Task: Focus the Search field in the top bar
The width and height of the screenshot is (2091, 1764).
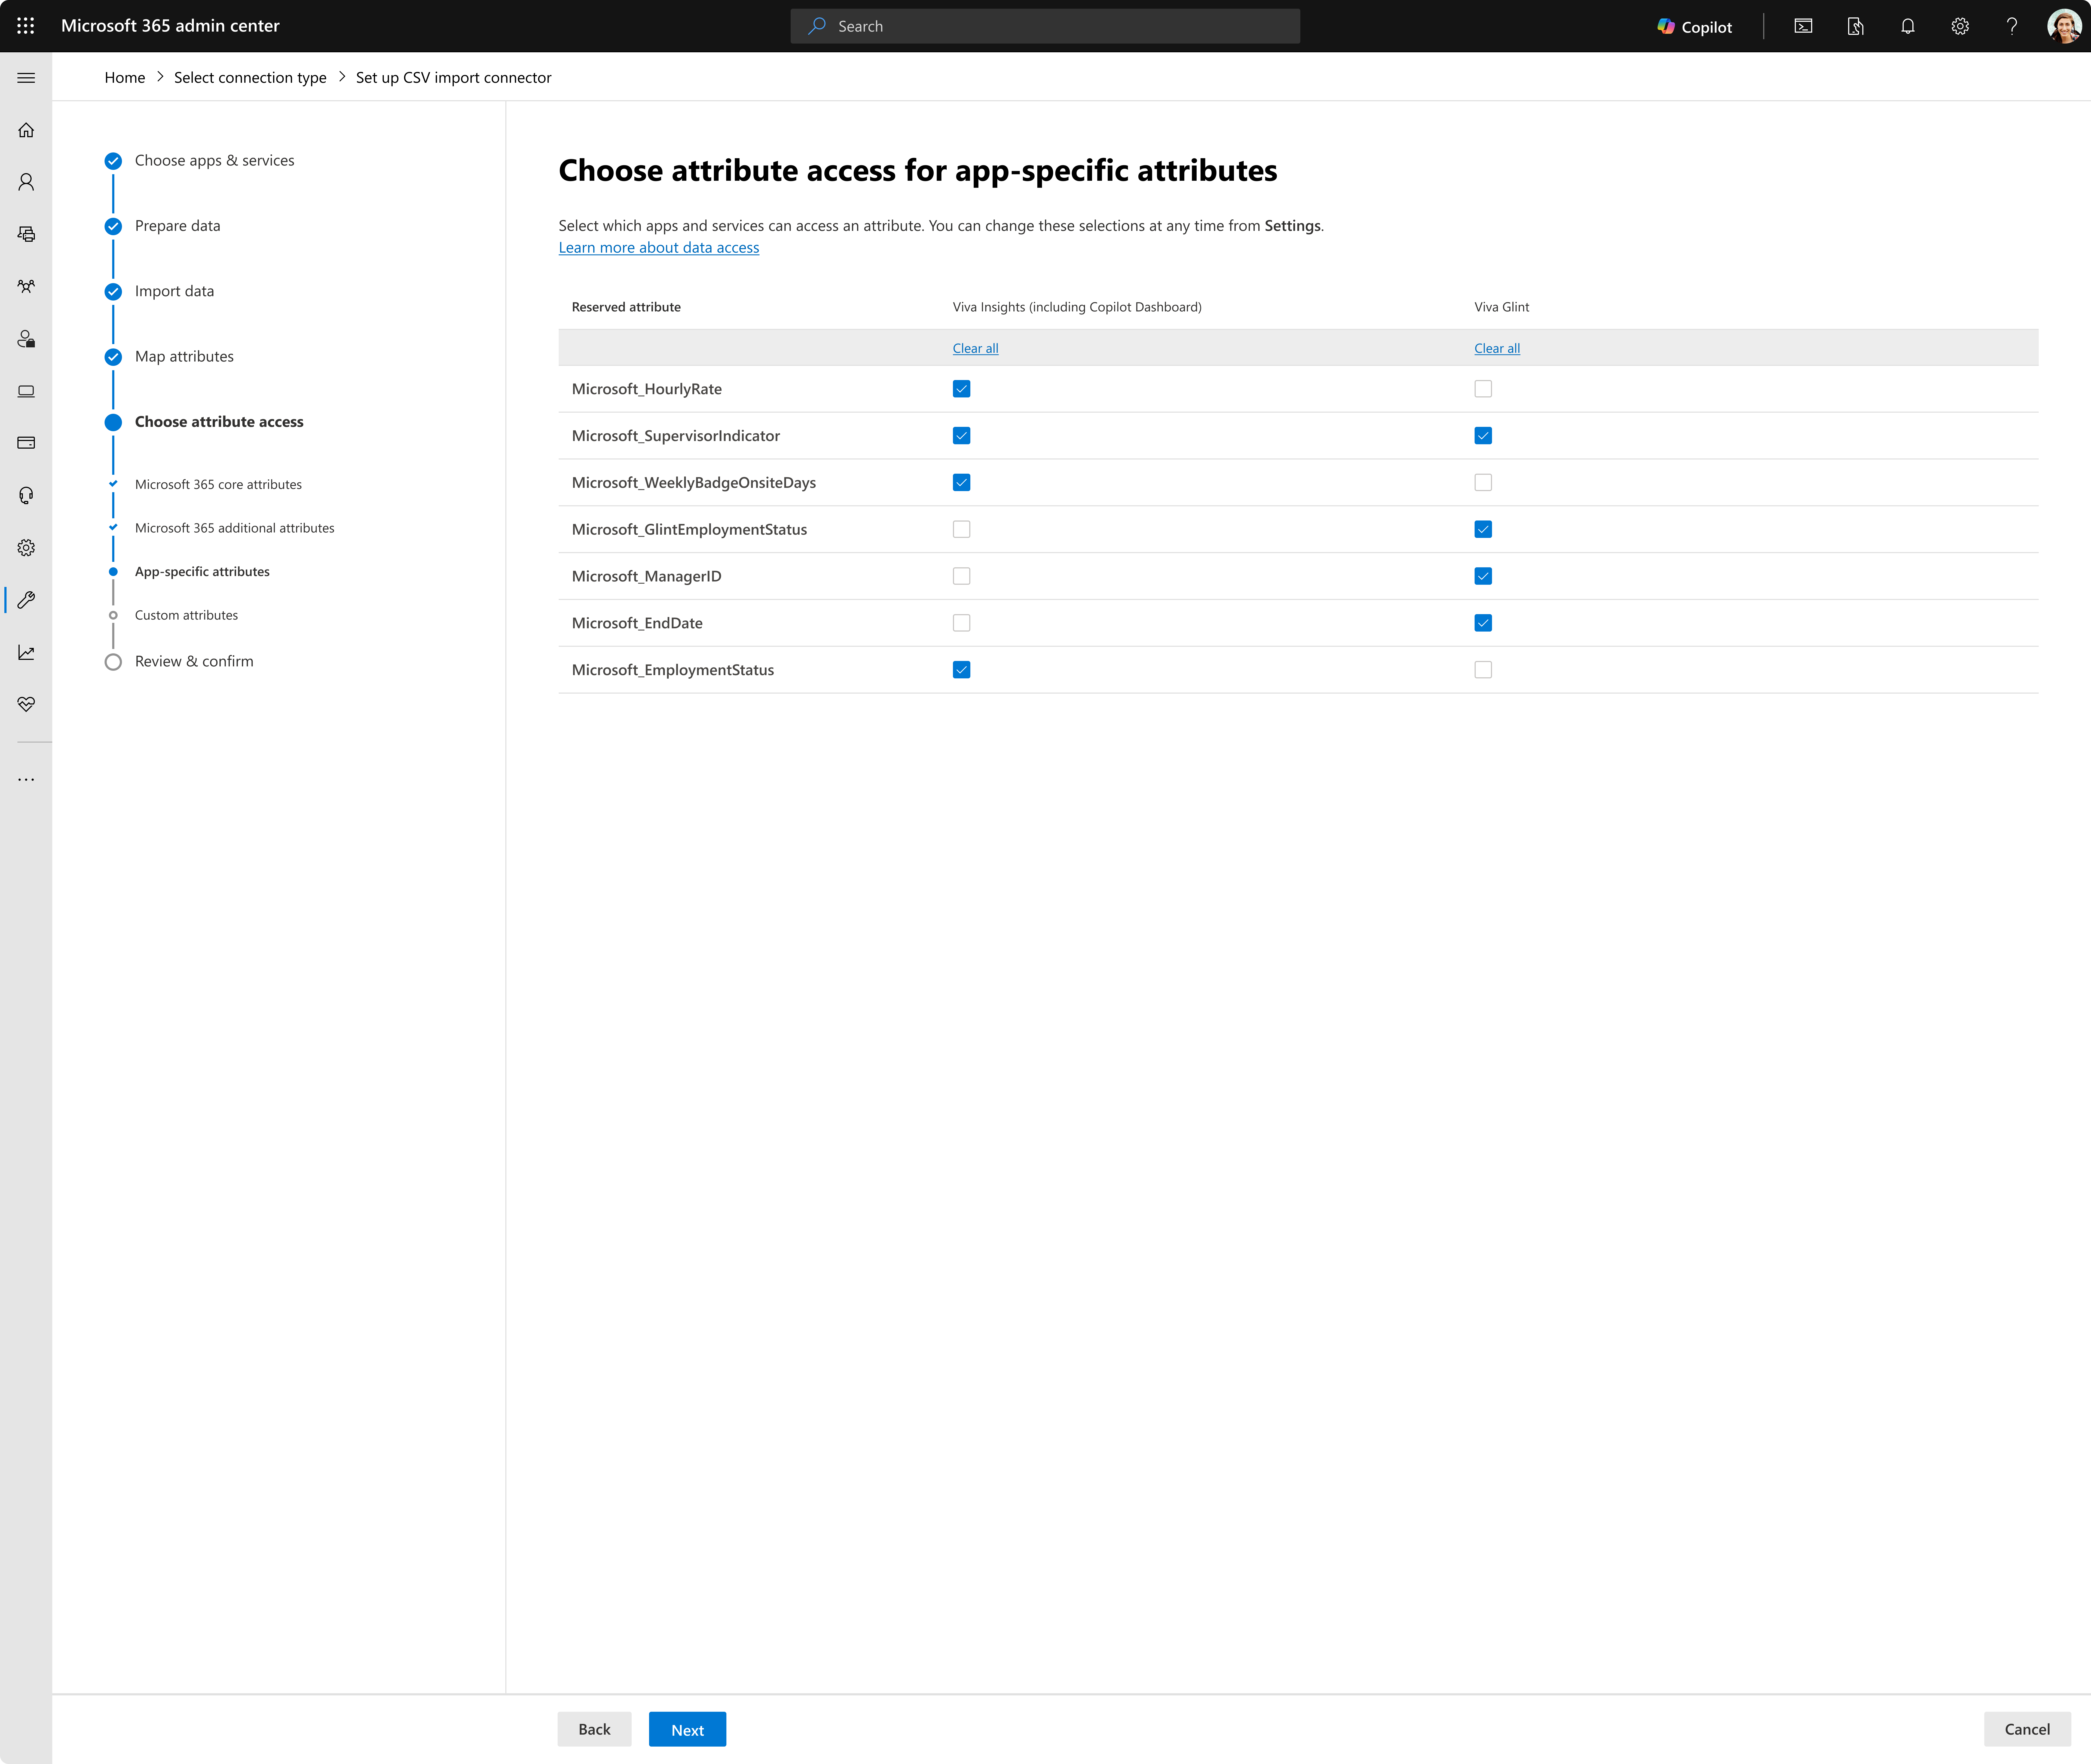Action: pyautogui.click(x=1045, y=26)
